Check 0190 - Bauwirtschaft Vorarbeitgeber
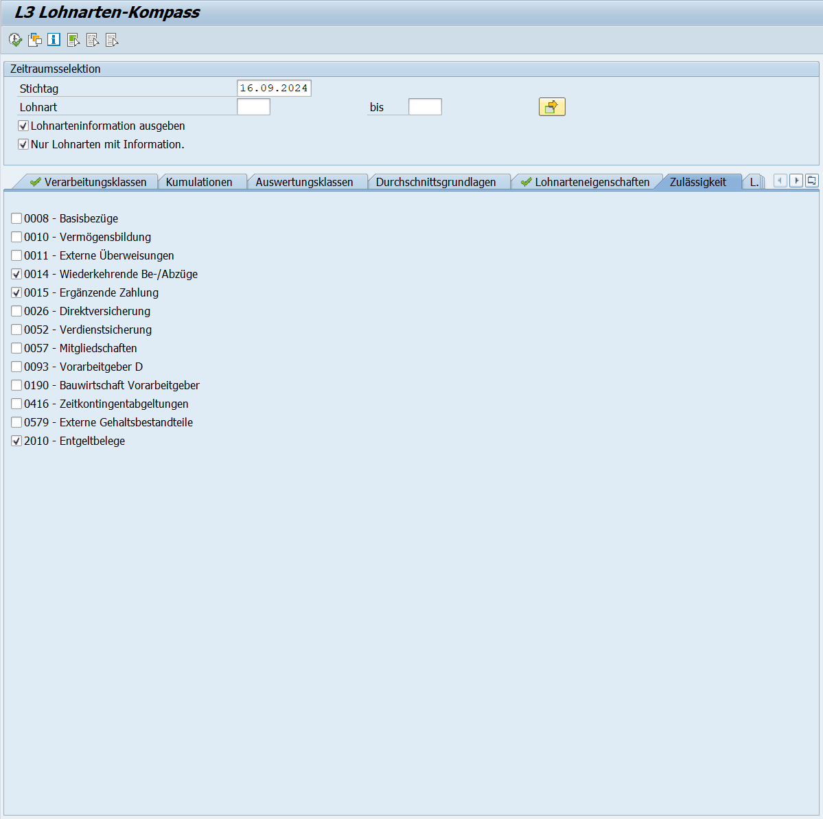 pyautogui.click(x=16, y=385)
